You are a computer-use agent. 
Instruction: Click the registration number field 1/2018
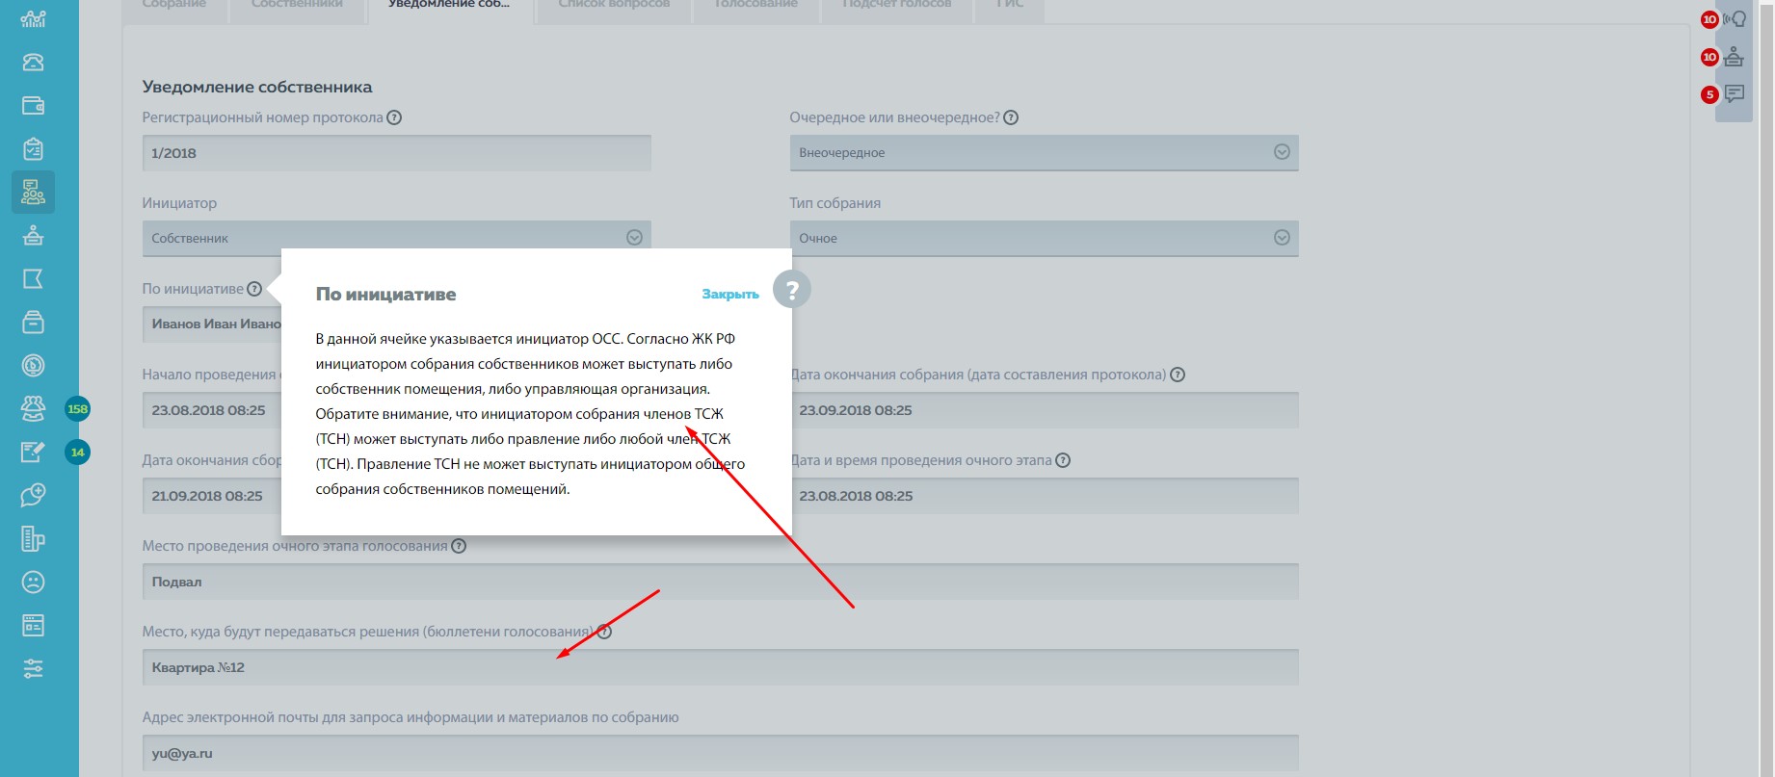(396, 152)
